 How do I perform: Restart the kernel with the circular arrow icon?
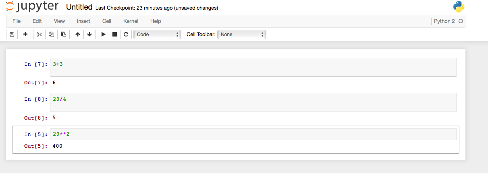tap(126, 35)
